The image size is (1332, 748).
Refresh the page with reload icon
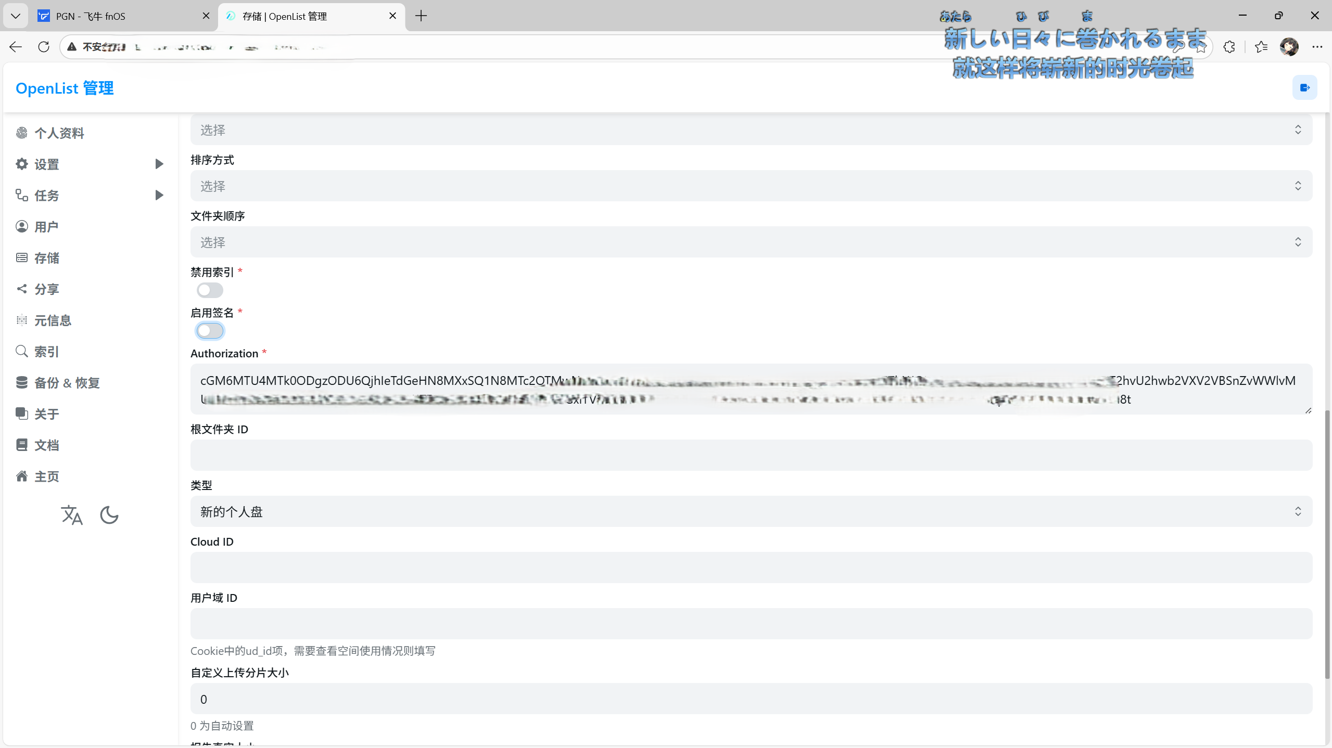tap(44, 47)
